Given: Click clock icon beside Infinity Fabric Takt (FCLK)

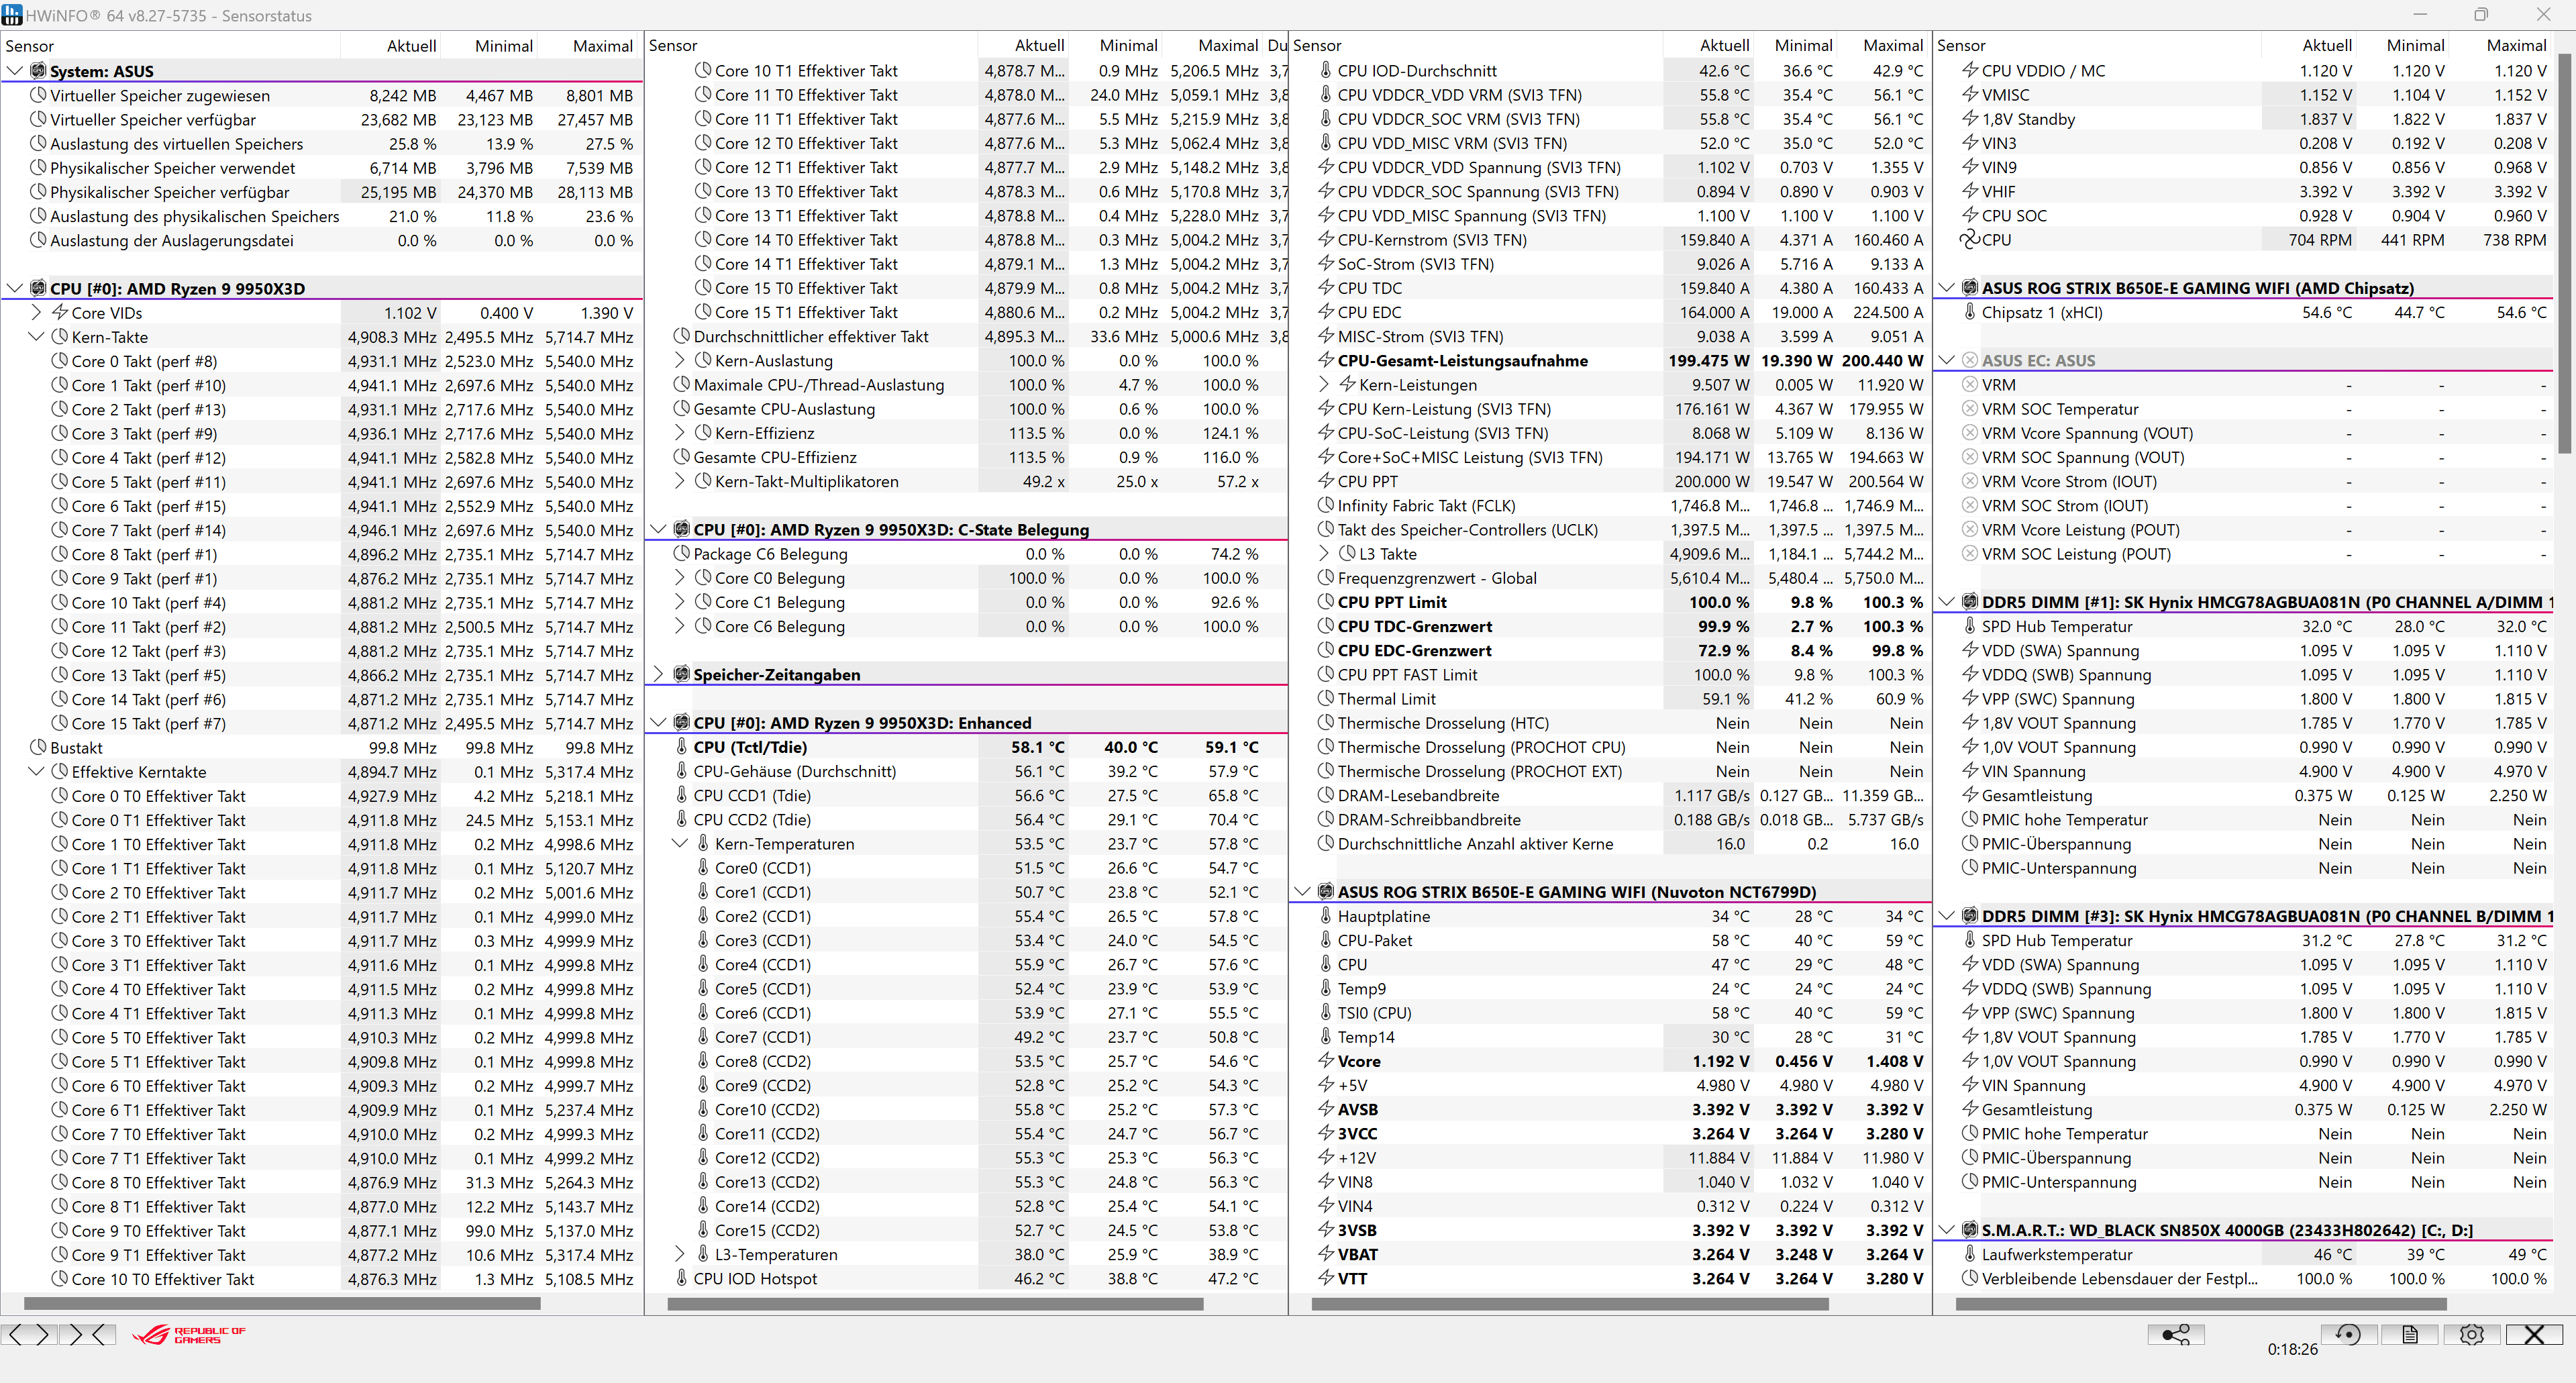Looking at the screenshot, I should 1325,505.
